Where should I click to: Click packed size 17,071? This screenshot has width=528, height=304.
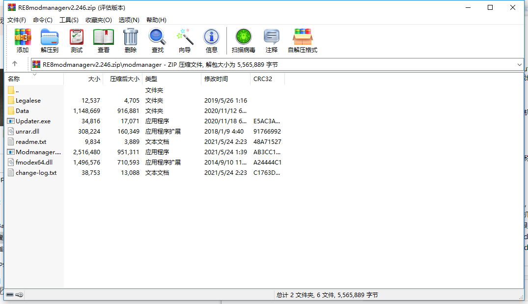pos(130,121)
